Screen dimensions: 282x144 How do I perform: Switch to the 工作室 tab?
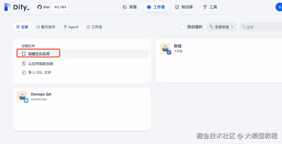click(156, 7)
